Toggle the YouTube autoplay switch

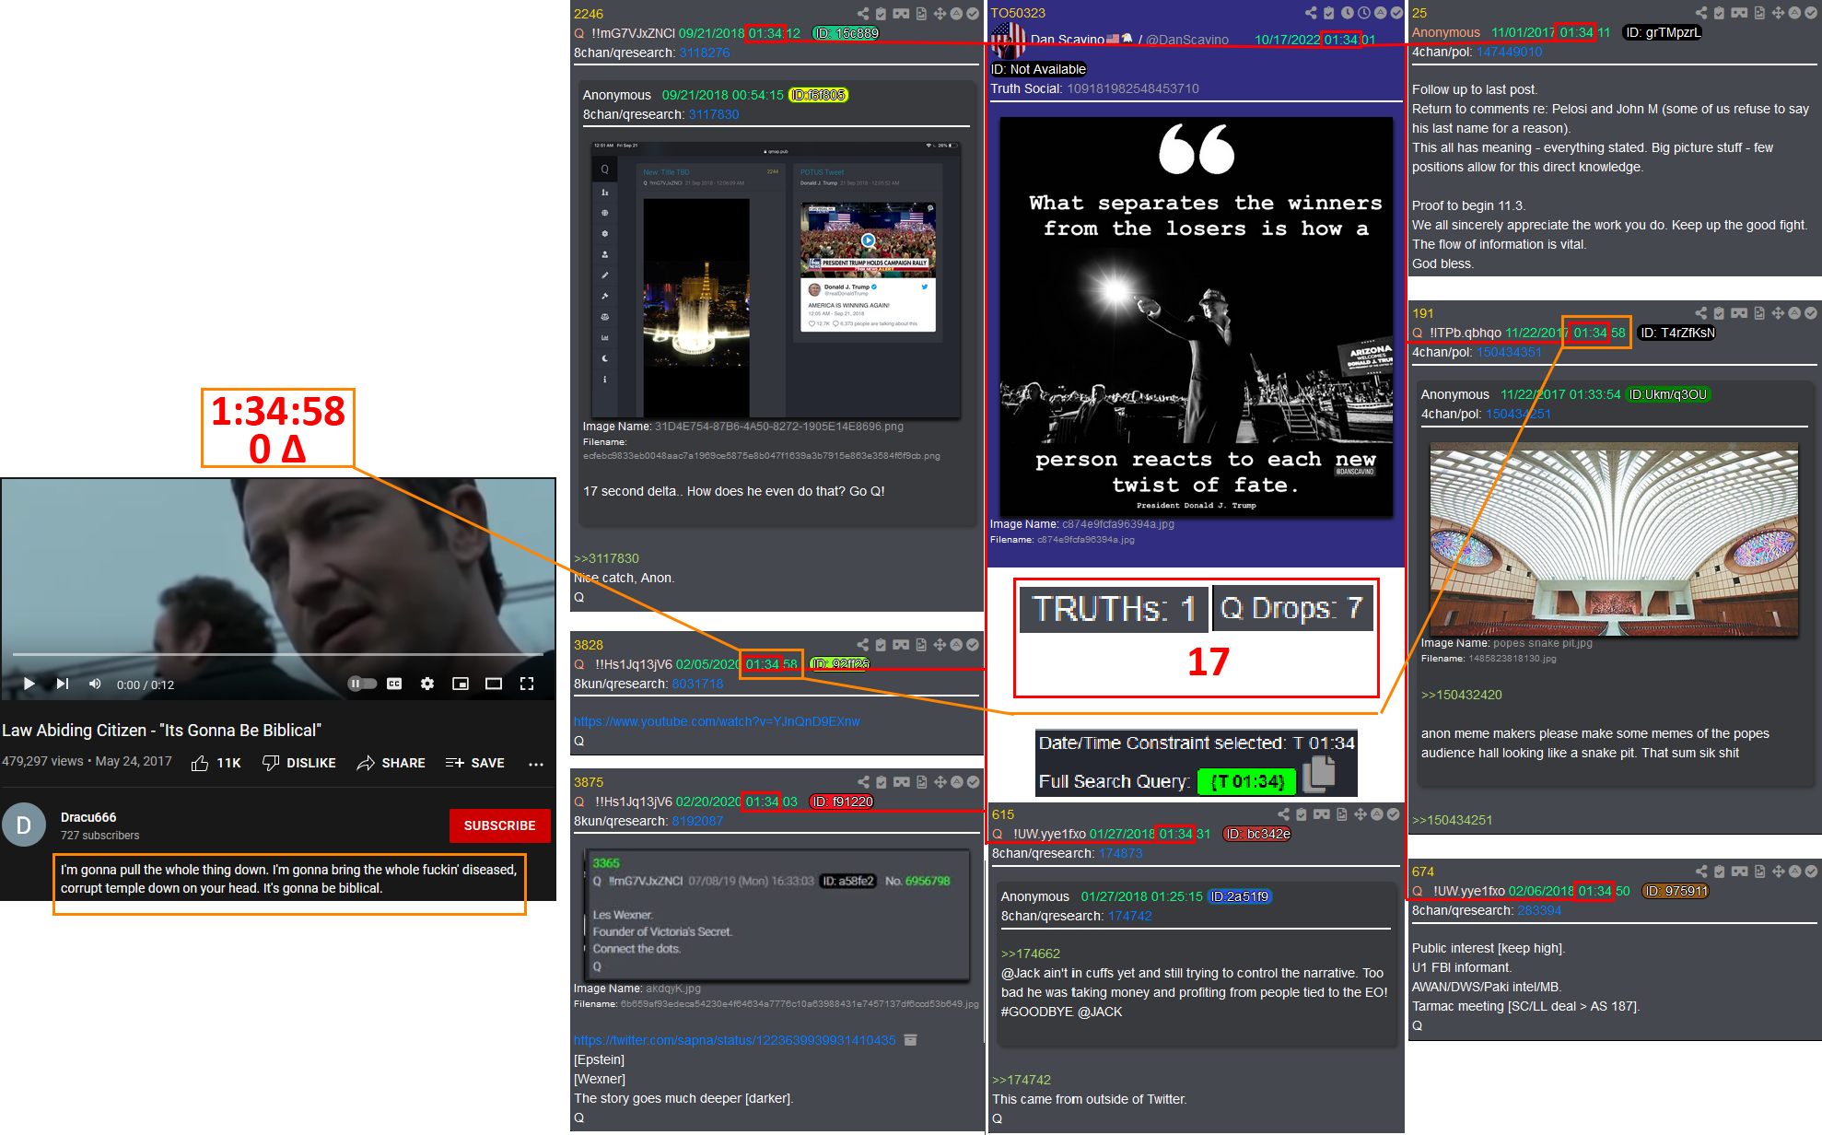click(x=362, y=684)
